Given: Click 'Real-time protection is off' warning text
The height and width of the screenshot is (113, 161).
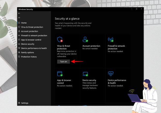Looking at the screenshot, I should [x=67, y=54].
